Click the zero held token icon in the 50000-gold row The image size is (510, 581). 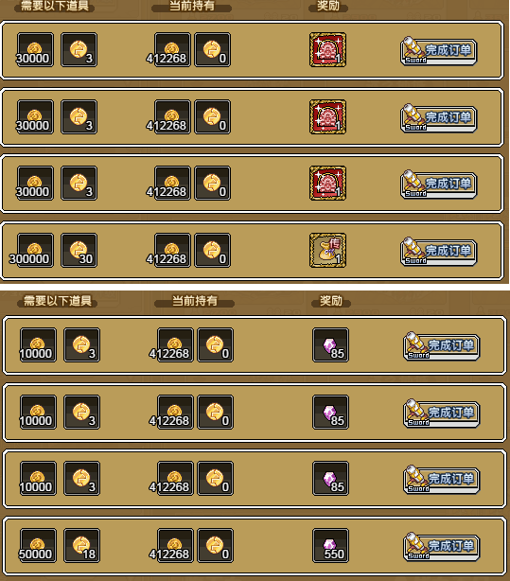[x=216, y=546]
